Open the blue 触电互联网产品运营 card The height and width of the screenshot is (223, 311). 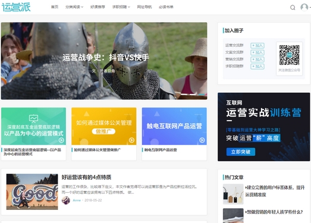[174, 126]
